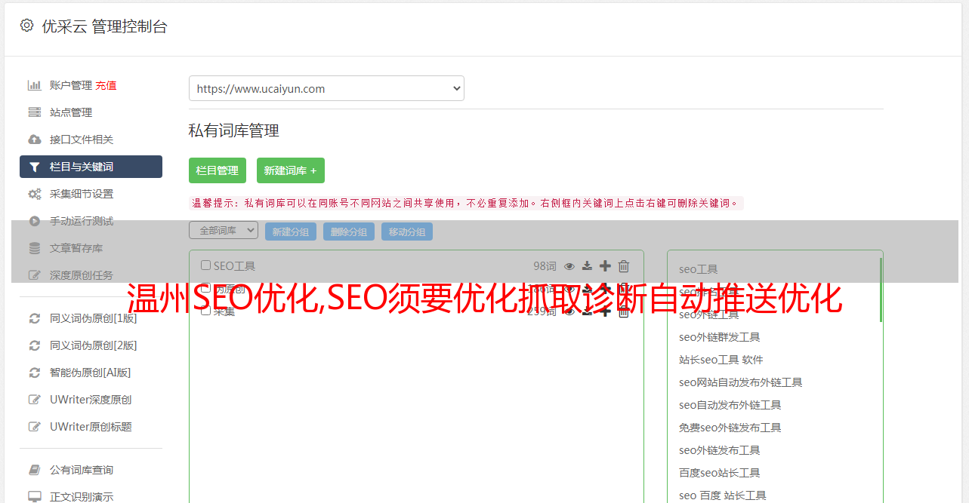Check the 采集 library checkbox

pos(205,310)
